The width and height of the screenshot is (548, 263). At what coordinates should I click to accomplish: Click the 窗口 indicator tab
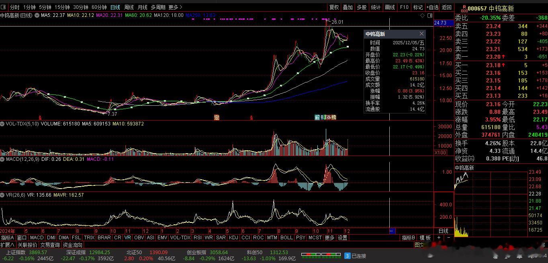22,238
